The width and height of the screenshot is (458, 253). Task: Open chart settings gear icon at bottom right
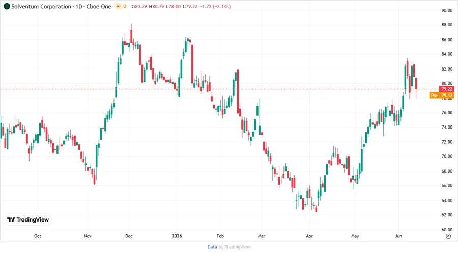coord(448,236)
